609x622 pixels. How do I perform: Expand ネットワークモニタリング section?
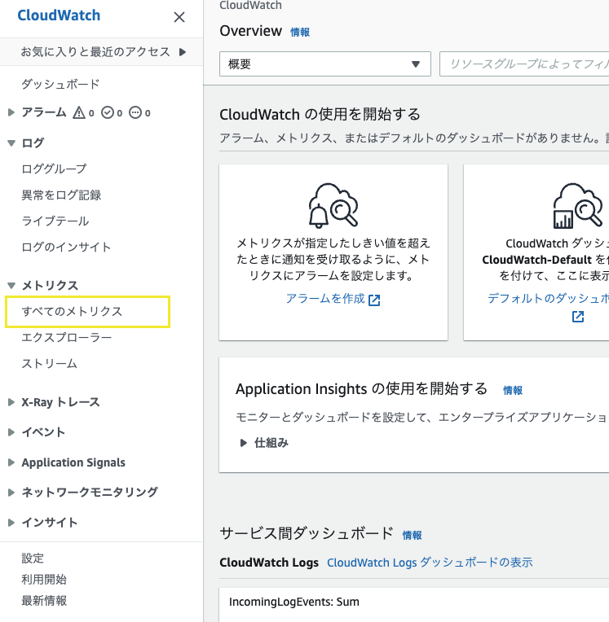[x=11, y=493]
